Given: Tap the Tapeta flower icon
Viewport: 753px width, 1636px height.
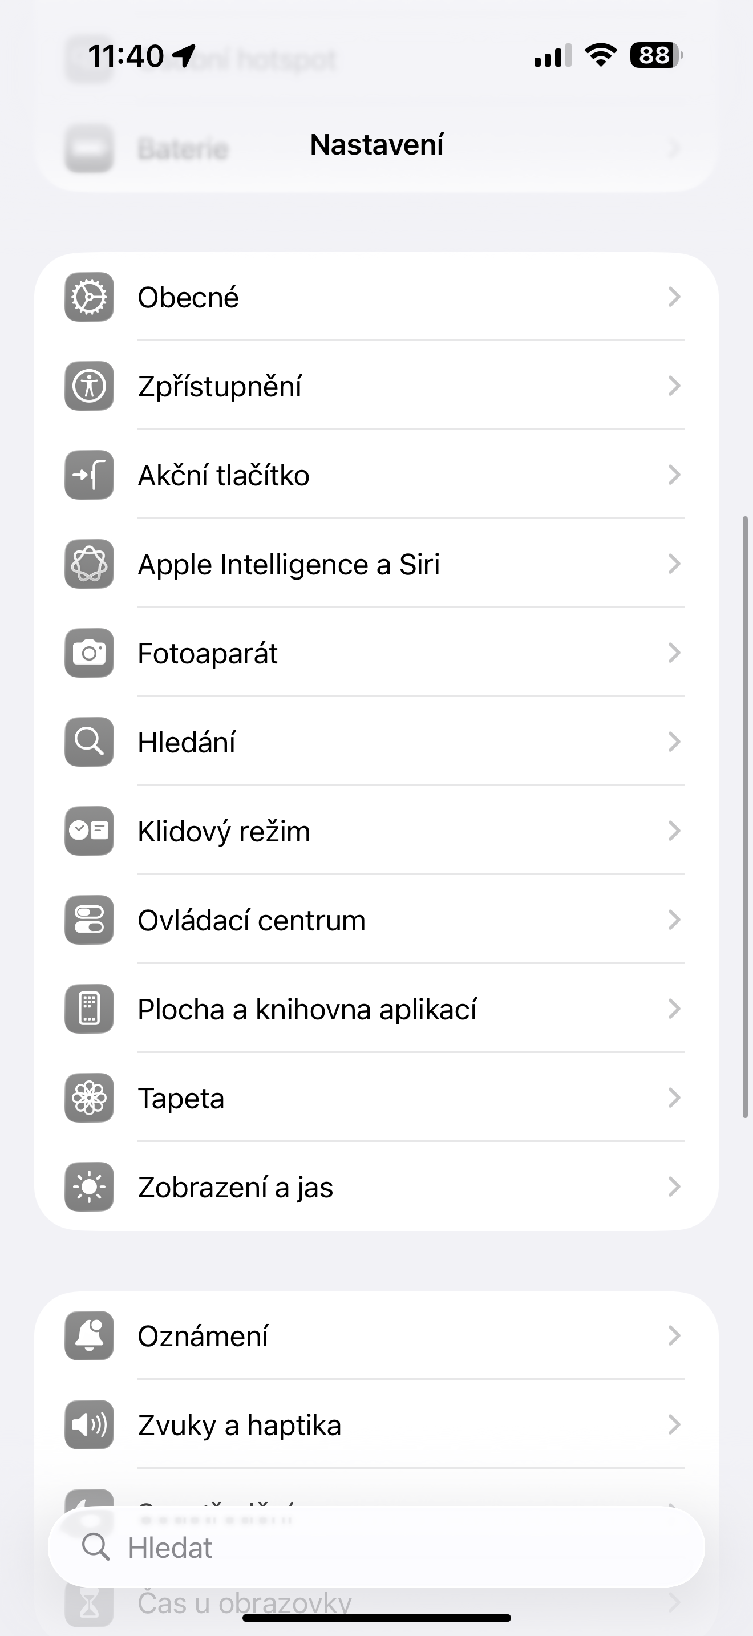Looking at the screenshot, I should [90, 1098].
